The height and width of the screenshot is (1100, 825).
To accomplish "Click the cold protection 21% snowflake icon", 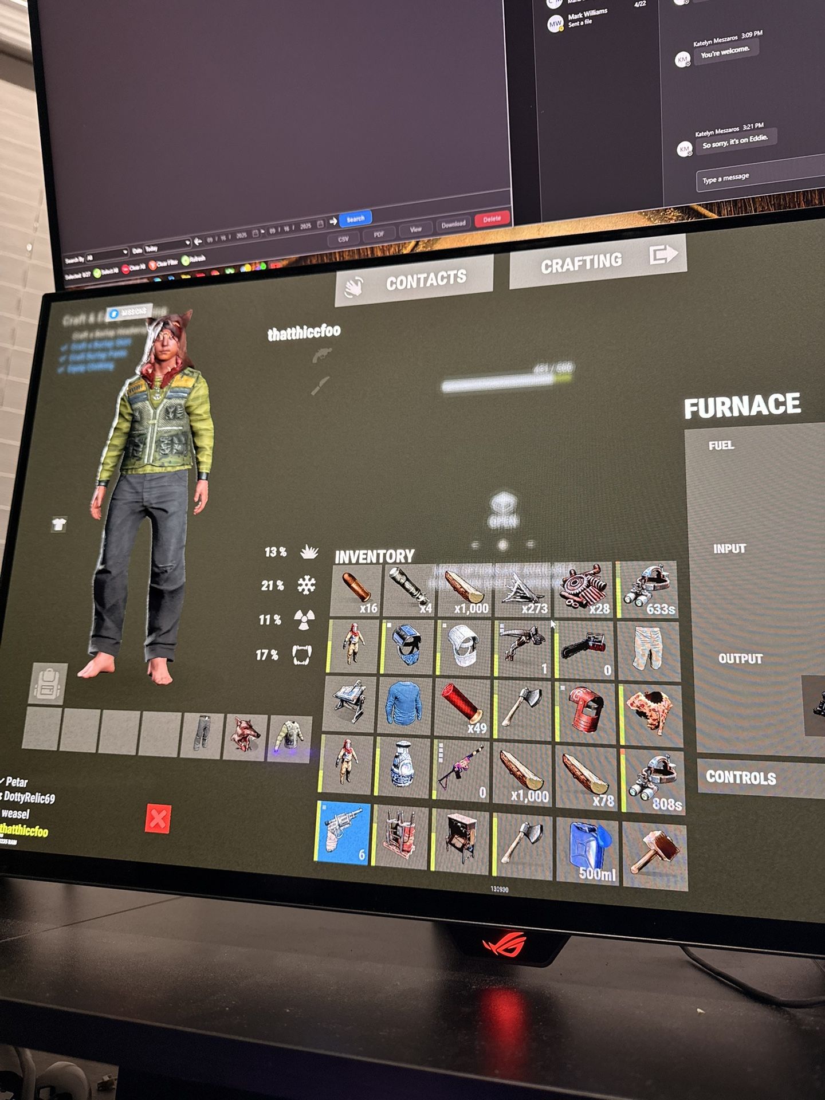I will (x=307, y=585).
